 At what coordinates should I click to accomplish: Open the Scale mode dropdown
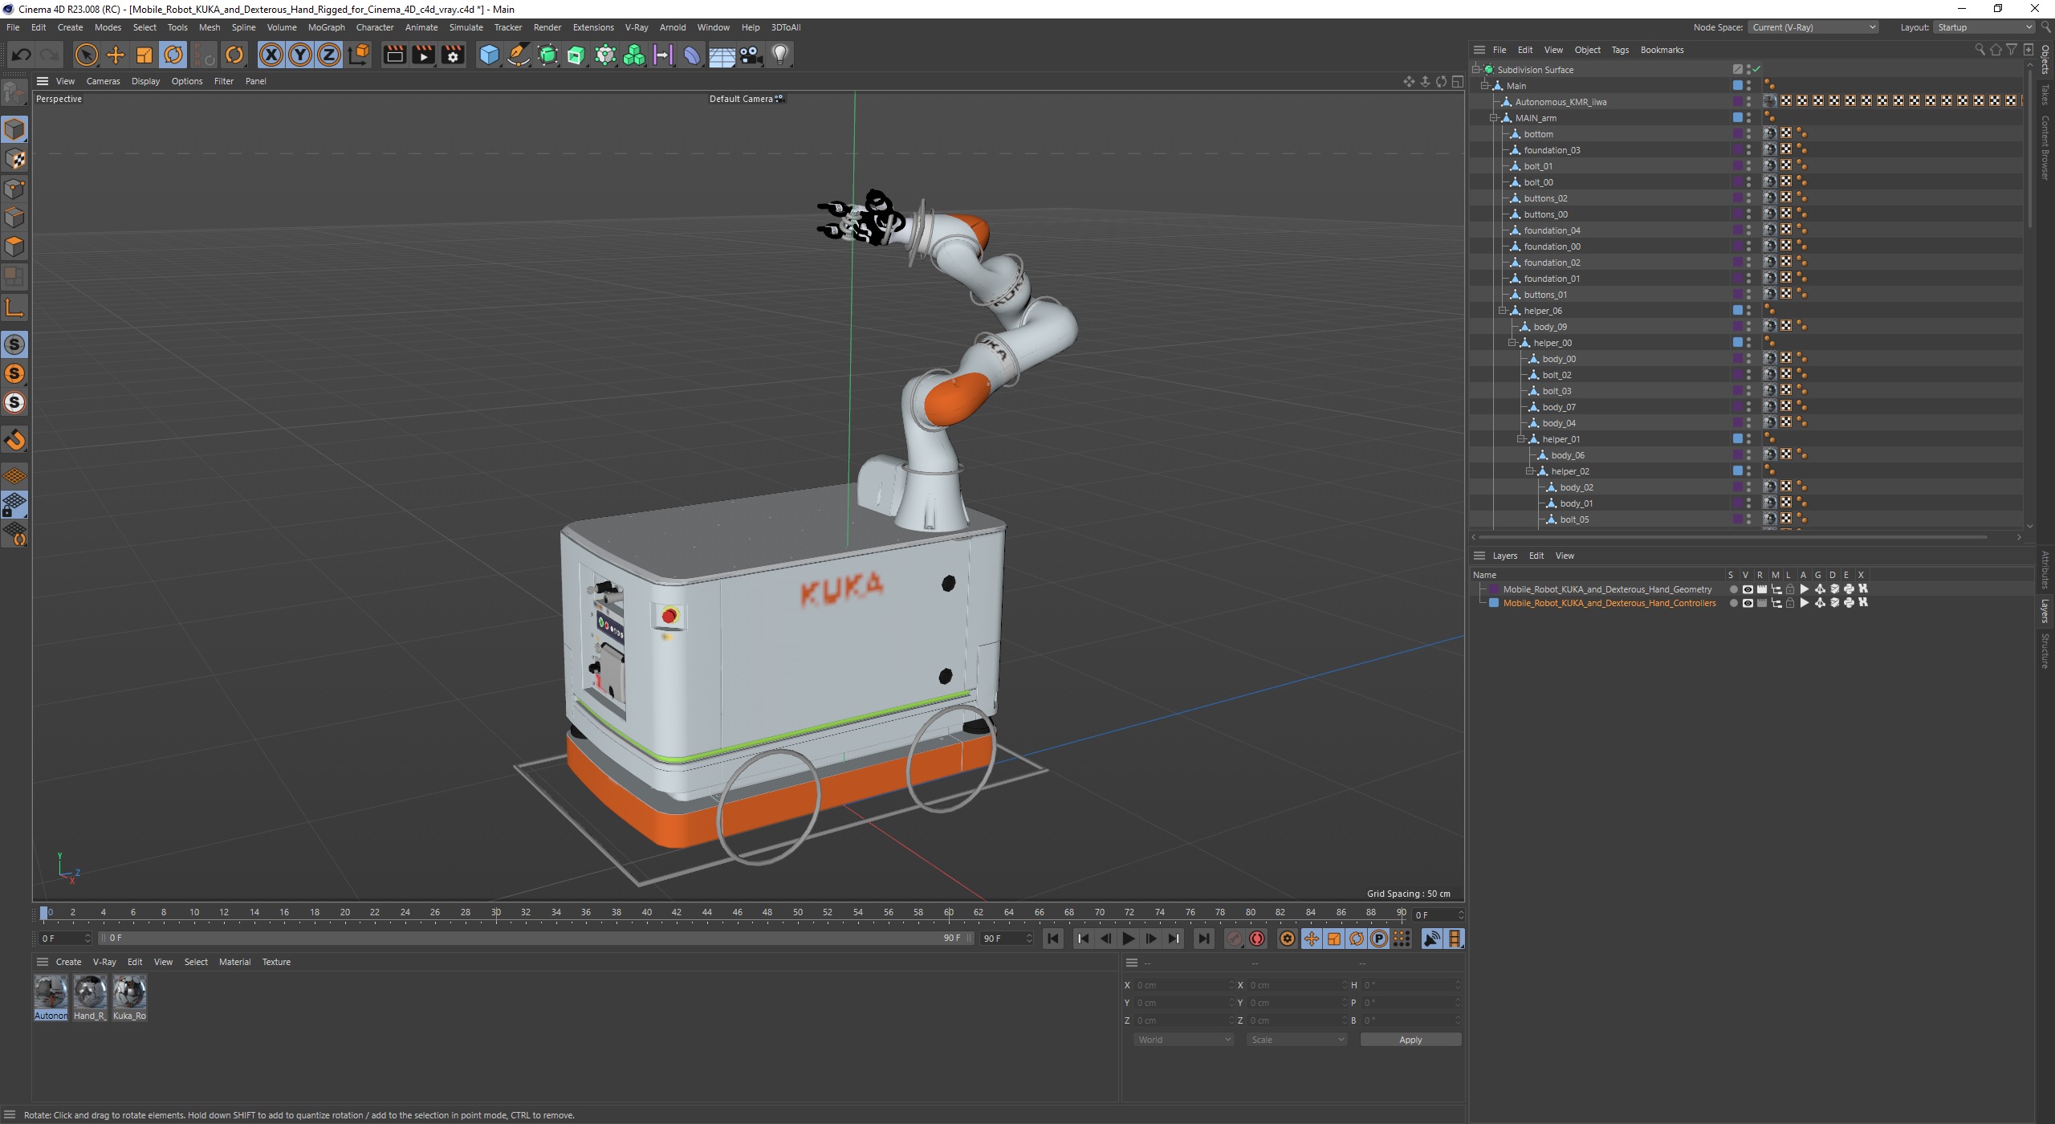(1296, 1040)
